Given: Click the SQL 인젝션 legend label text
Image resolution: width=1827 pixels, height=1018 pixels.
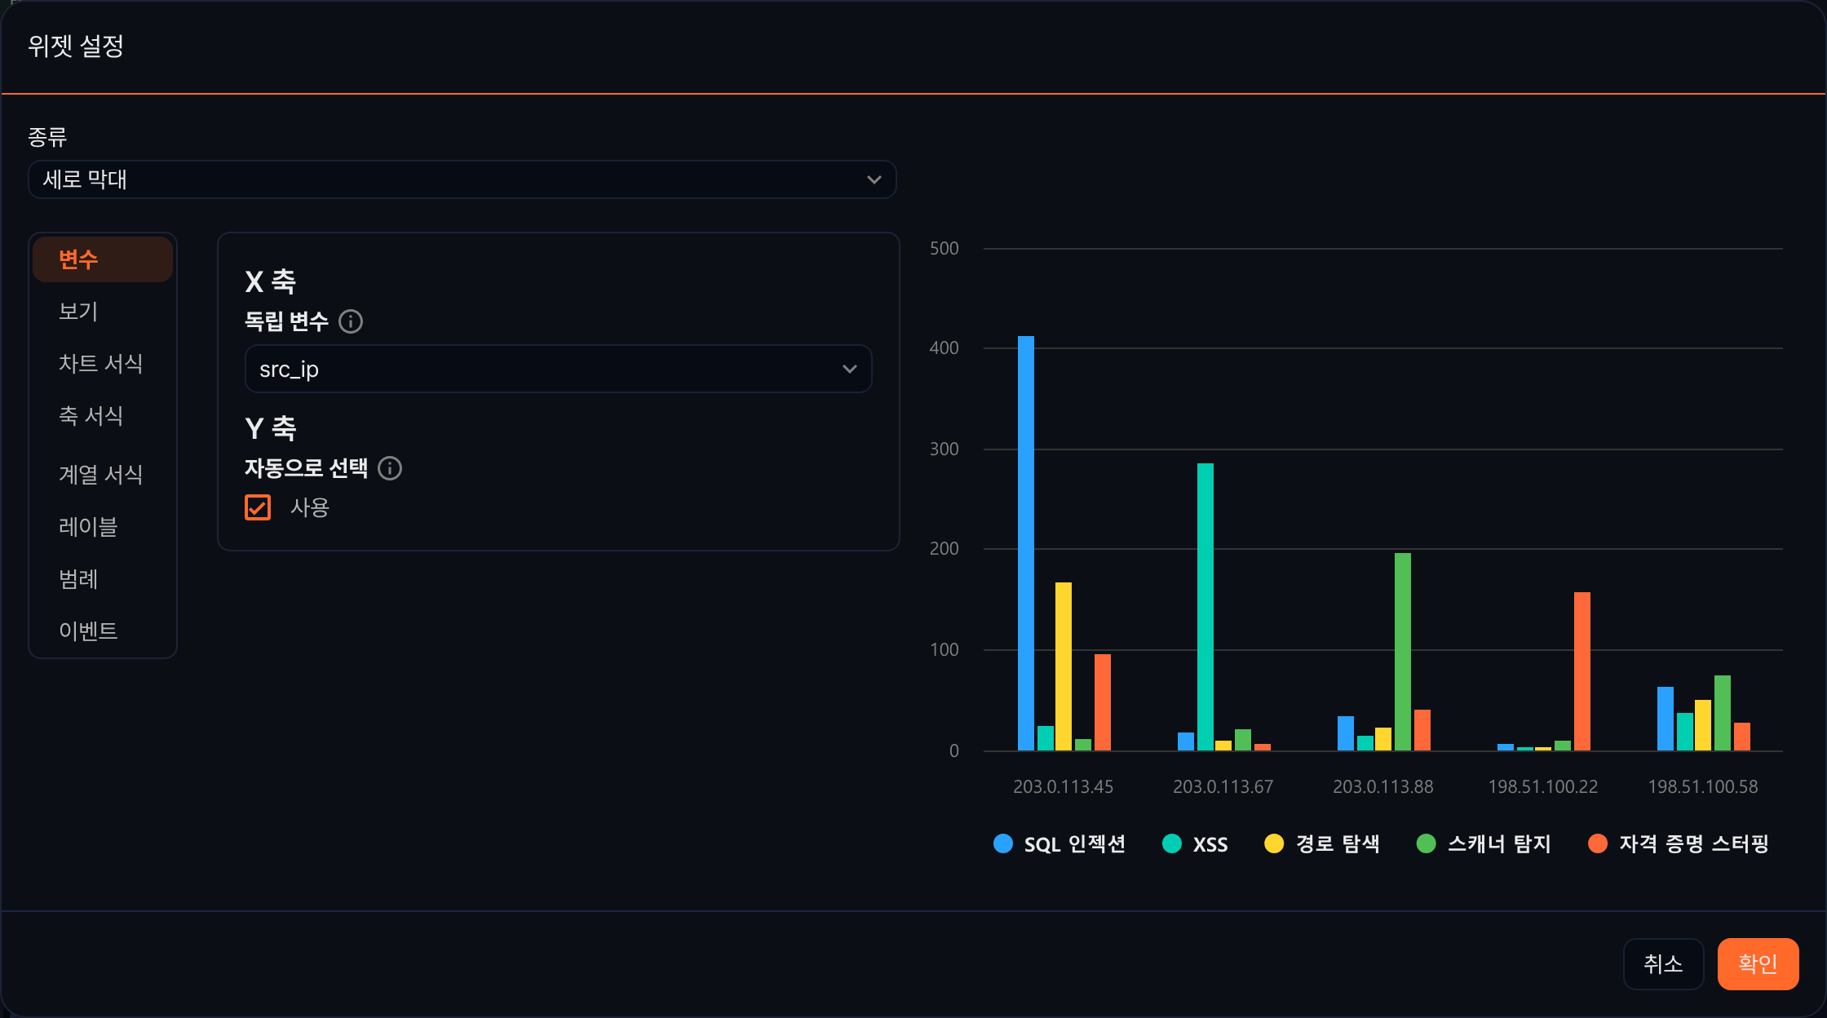Looking at the screenshot, I should pos(1075,843).
